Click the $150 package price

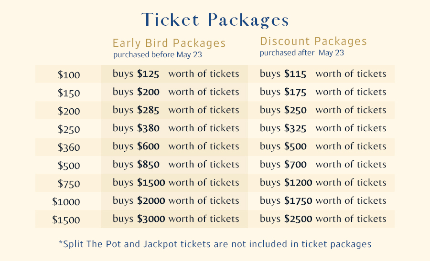pyautogui.click(x=69, y=93)
